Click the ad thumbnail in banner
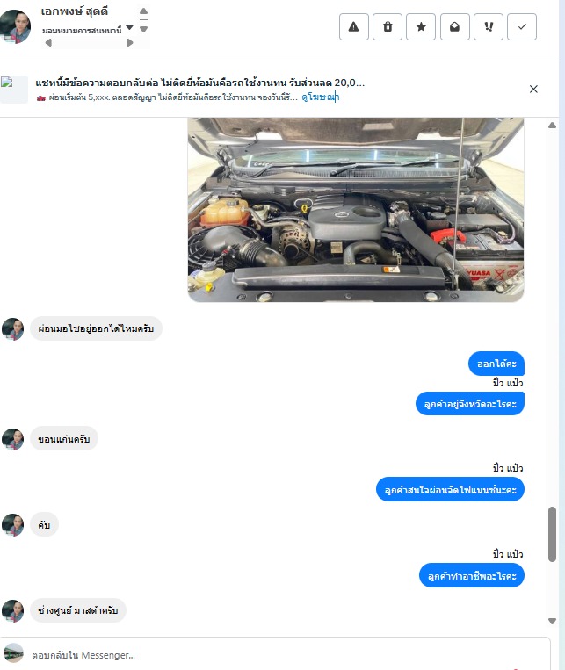Image resolution: width=565 pixels, height=670 pixels. coord(14,89)
